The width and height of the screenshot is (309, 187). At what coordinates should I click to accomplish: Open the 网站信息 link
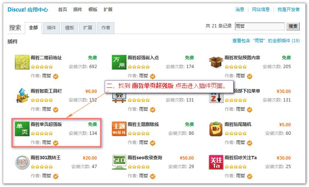tap(261, 10)
